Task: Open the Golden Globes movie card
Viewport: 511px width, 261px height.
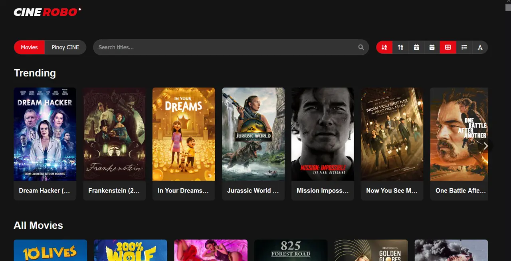Action: point(371,250)
